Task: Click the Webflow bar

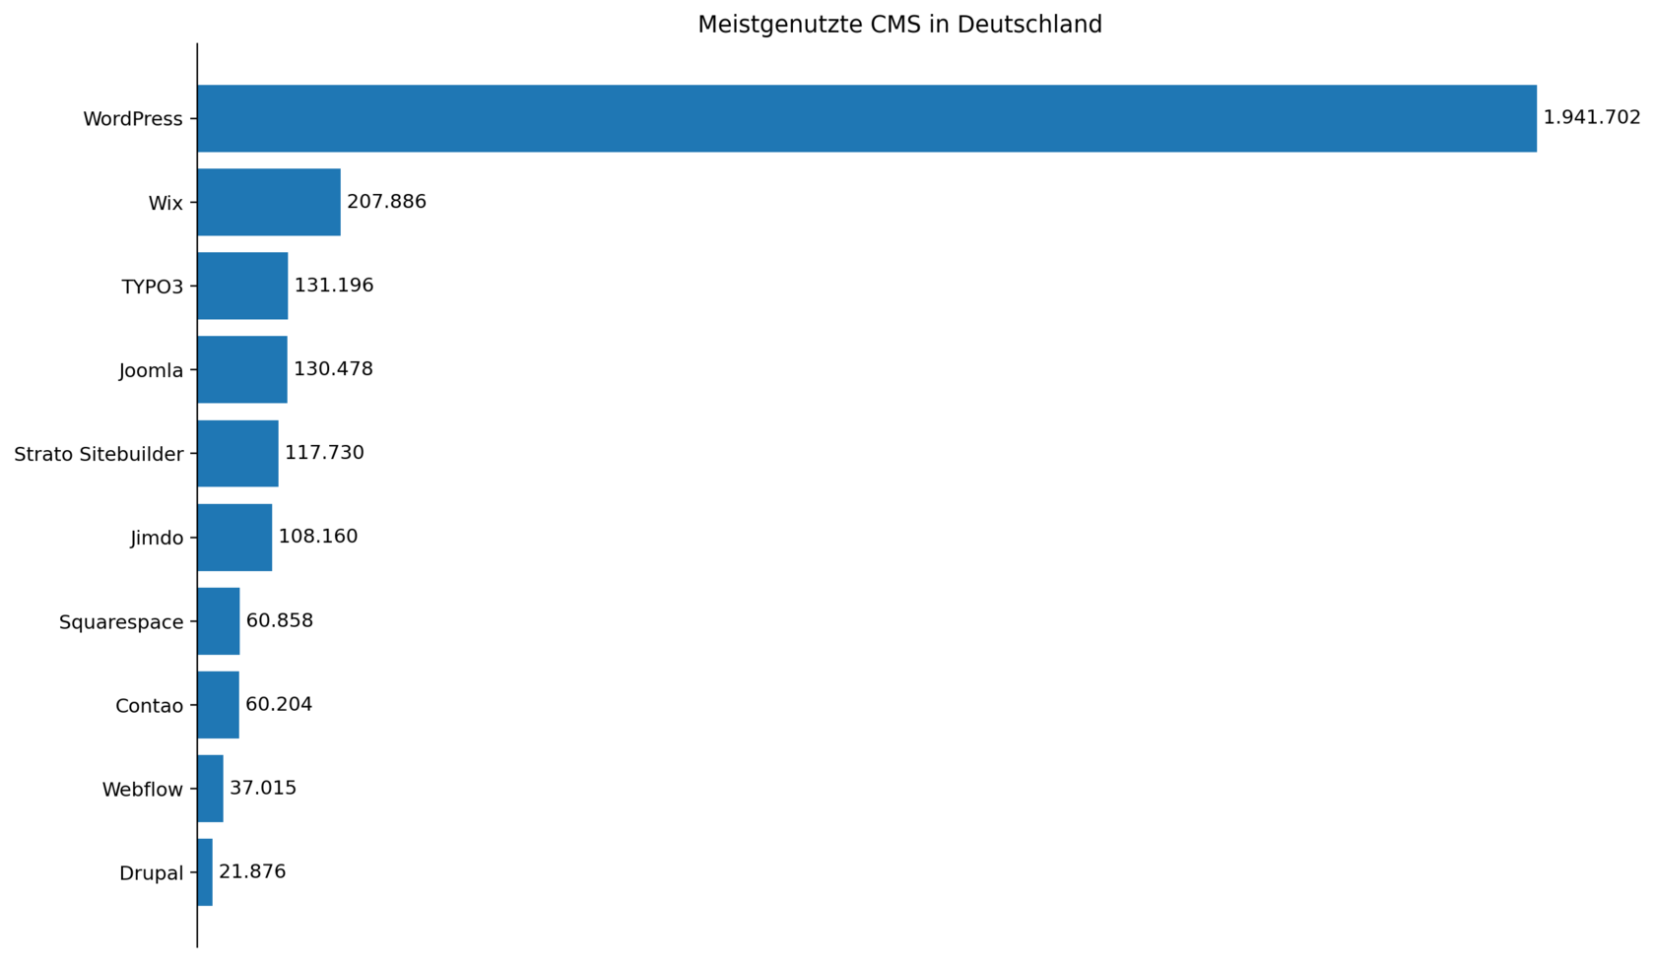Action: [210, 789]
